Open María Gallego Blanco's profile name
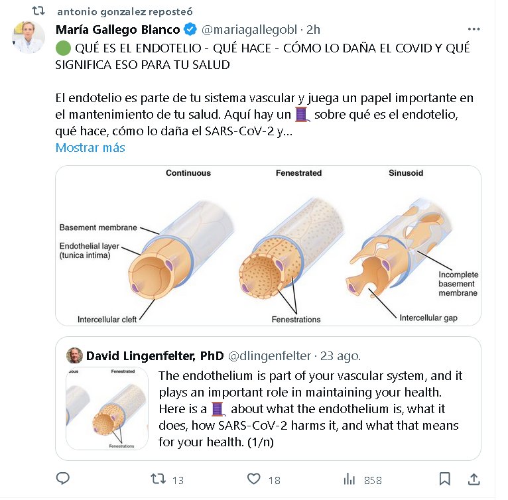Image resolution: width=508 pixels, height=500 pixels. tap(118, 29)
